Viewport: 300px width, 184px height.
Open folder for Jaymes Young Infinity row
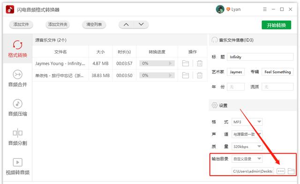click(x=186, y=64)
